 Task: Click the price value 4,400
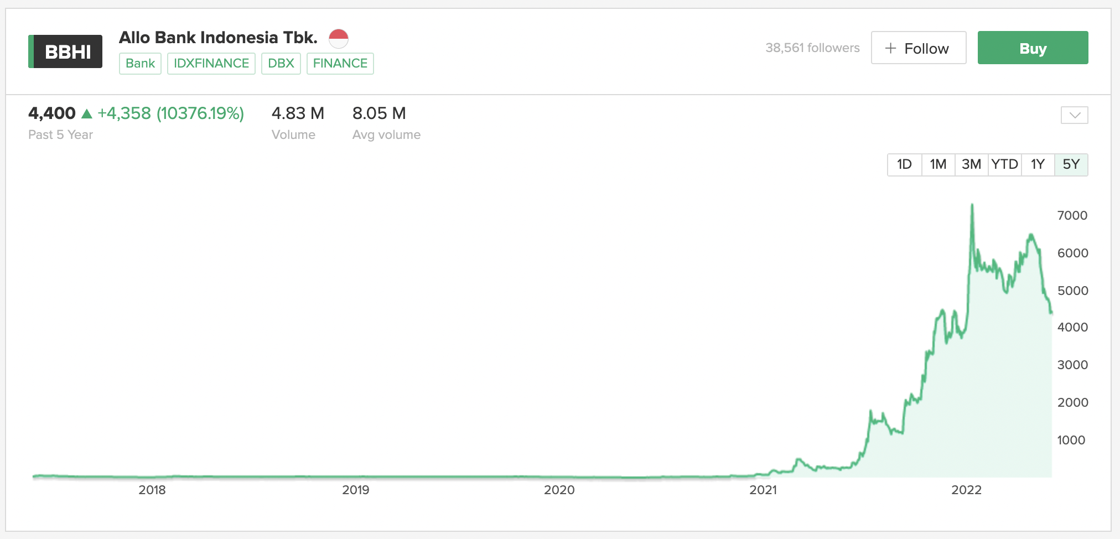52,113
